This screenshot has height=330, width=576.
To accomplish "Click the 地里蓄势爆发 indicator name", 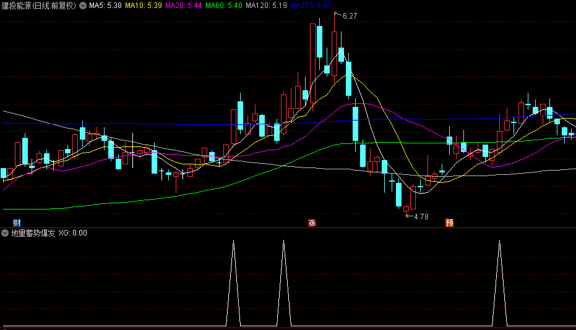I will click(x=33, y=233).
